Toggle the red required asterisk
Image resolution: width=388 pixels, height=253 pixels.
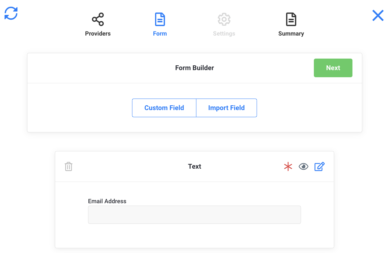coord(288,167)
